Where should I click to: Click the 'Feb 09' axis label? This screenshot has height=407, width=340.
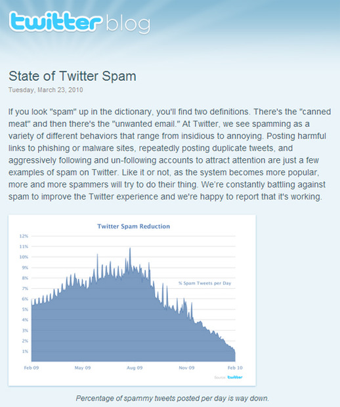pyautogui.click(x=32, y=368)
